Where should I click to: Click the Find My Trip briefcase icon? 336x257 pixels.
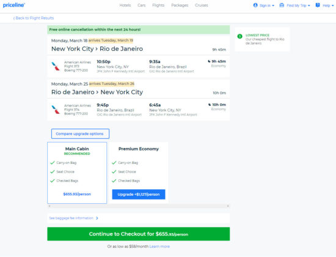pos(282,5)
